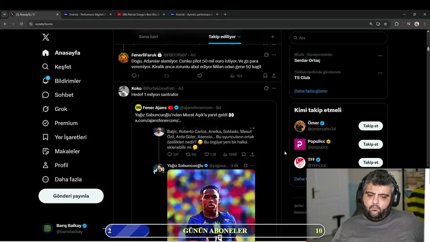Open the Serdar Ortaç trend
430x242 pixels.
pos(307,61)
